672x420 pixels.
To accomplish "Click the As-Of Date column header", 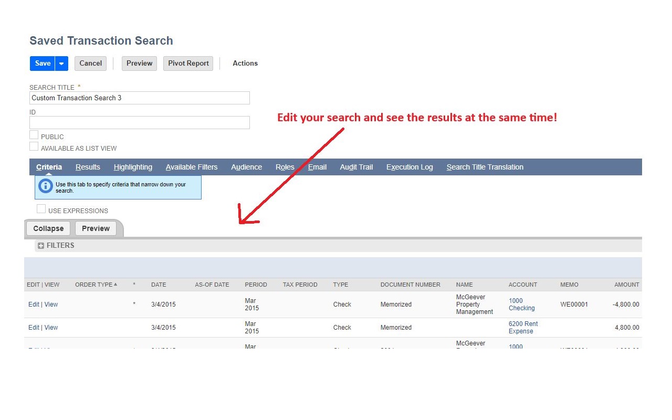I will pyautogui.click(x=212, y=285).
